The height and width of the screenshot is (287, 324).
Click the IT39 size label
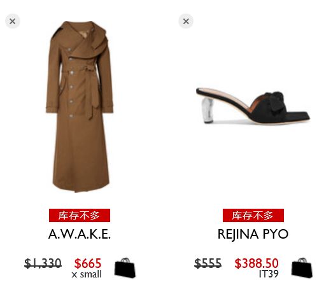[269, 274]
